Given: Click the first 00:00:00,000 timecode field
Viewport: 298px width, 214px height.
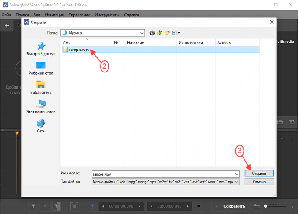Looking at the screenshot, I should click(121, 206).
